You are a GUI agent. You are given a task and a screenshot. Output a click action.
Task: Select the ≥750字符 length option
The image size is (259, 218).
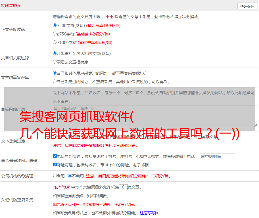point(55,34)
